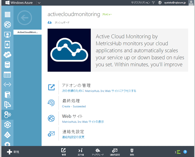The height and width of the screenshot is (157, 195).
Task: Open Mobile Services phone icon in sidebar
Action: 7,45
